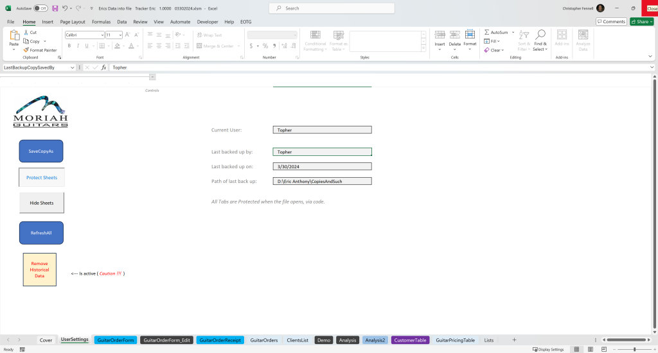Collapse the ribbon with the chevron
658x353 pixels.
pos(650,56)
